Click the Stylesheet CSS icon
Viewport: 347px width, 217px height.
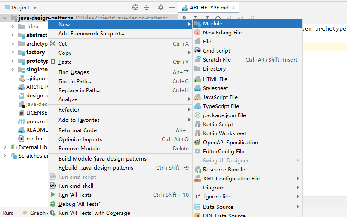197,88
